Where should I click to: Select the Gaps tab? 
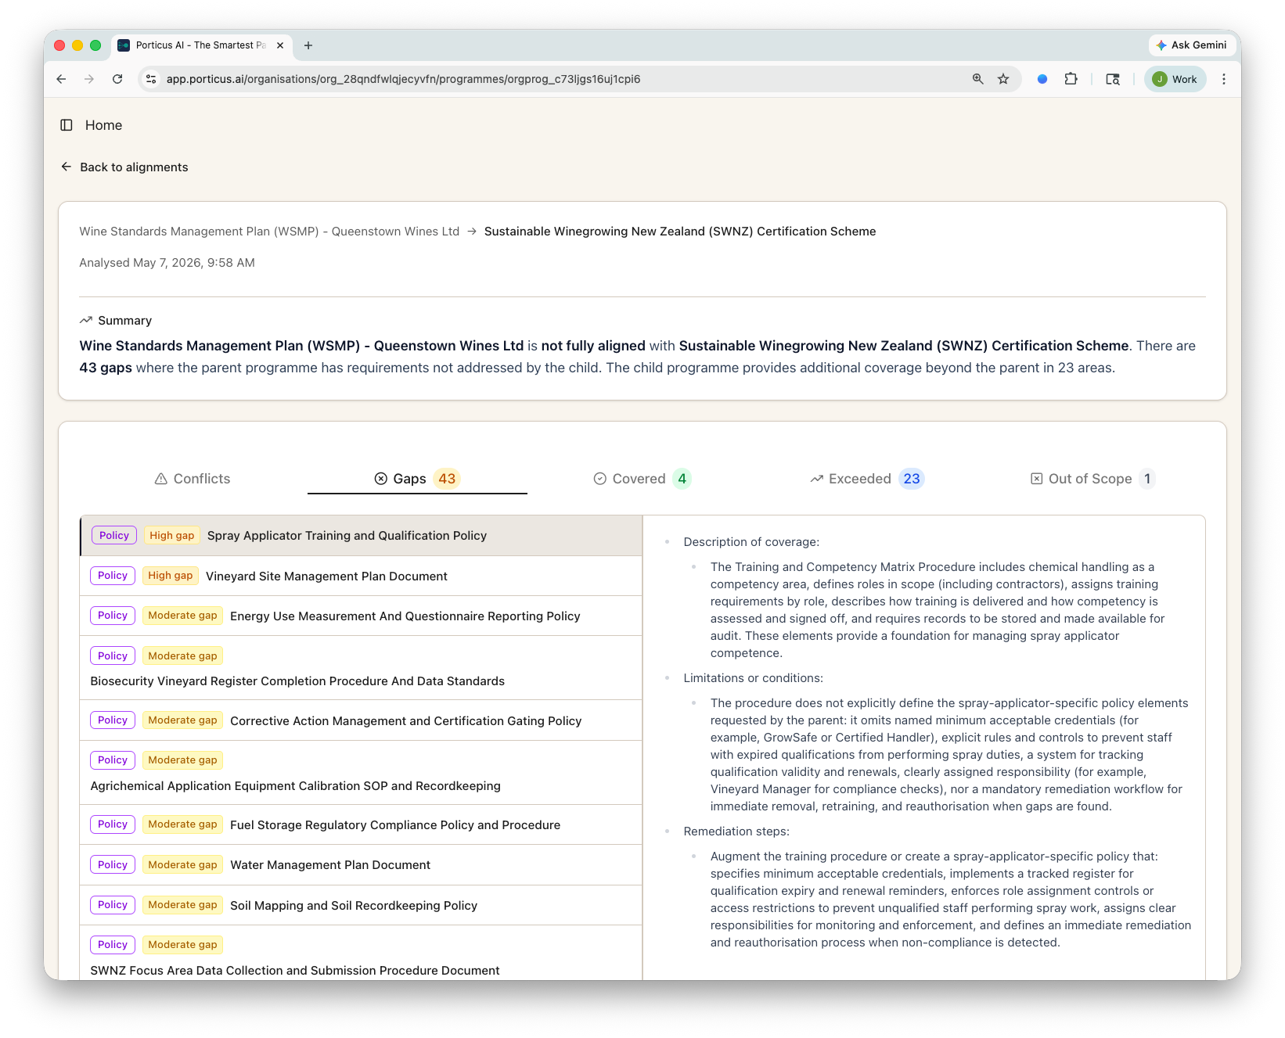click(417, 479)
